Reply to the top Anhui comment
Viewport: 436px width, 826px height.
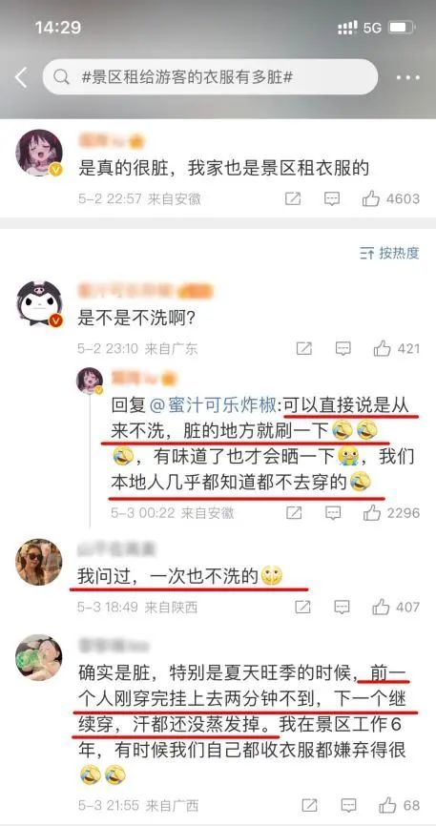coord(332,198)
